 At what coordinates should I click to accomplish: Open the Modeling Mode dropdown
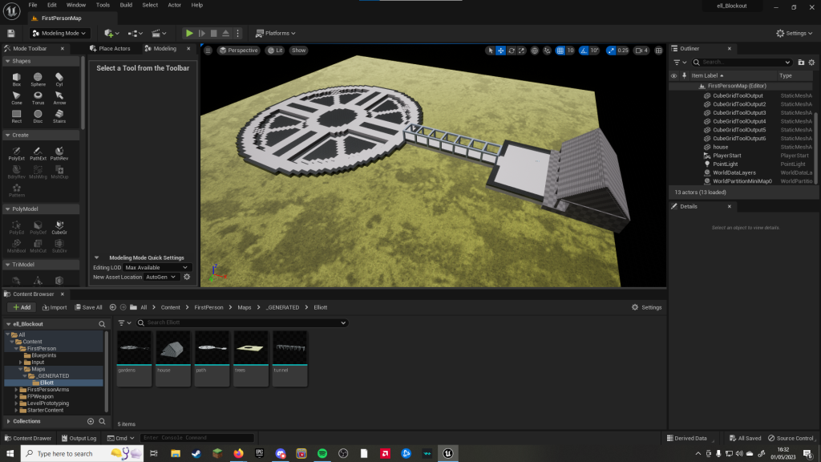[x=60, y=33]
